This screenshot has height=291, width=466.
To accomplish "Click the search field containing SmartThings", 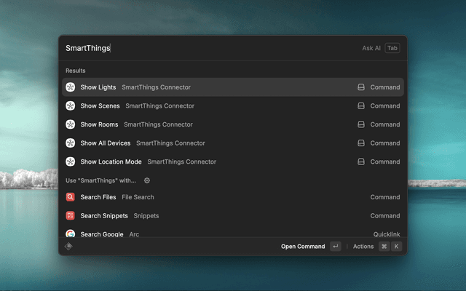I will tap(204, 48).
